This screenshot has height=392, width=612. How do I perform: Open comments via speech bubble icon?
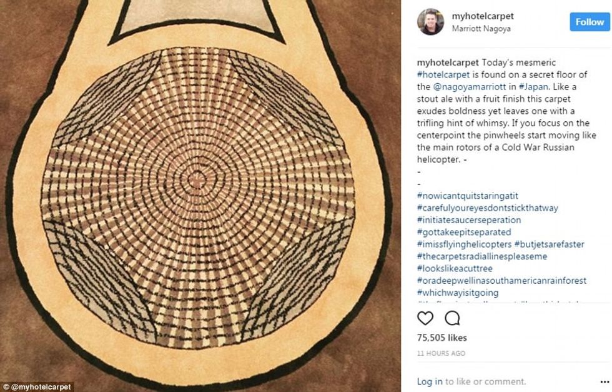pyautogui.click(x=452, y=318)
